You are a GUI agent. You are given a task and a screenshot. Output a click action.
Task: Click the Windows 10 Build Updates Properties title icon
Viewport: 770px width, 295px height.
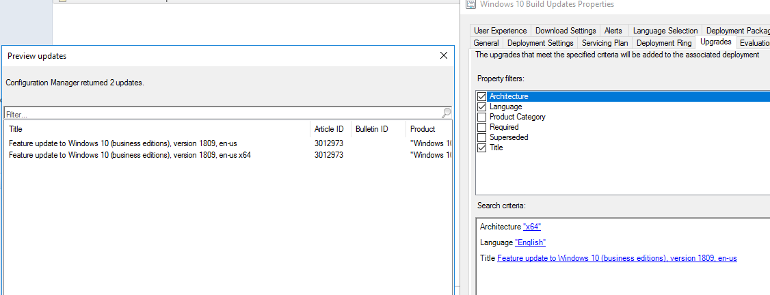click(x=470, y=4)
